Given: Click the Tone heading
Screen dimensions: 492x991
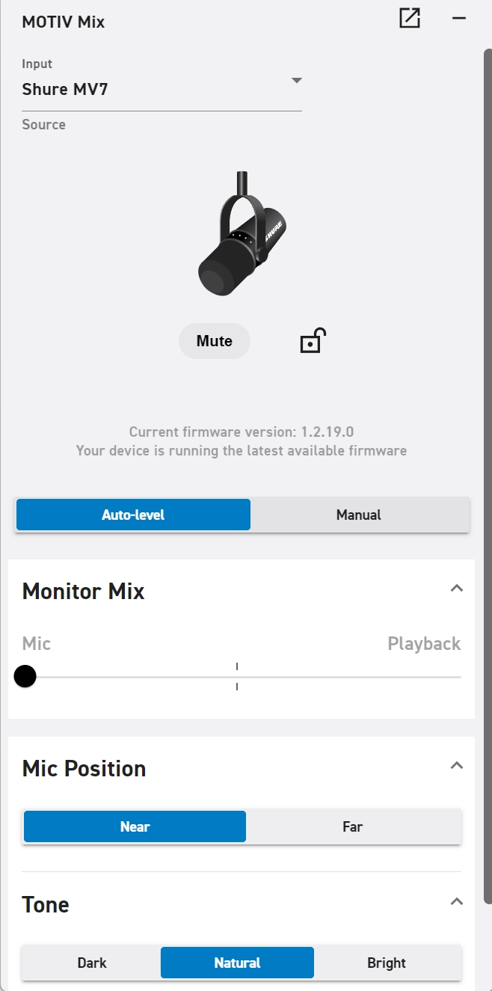Looking at the screenshot, I should tap(46, 905).
